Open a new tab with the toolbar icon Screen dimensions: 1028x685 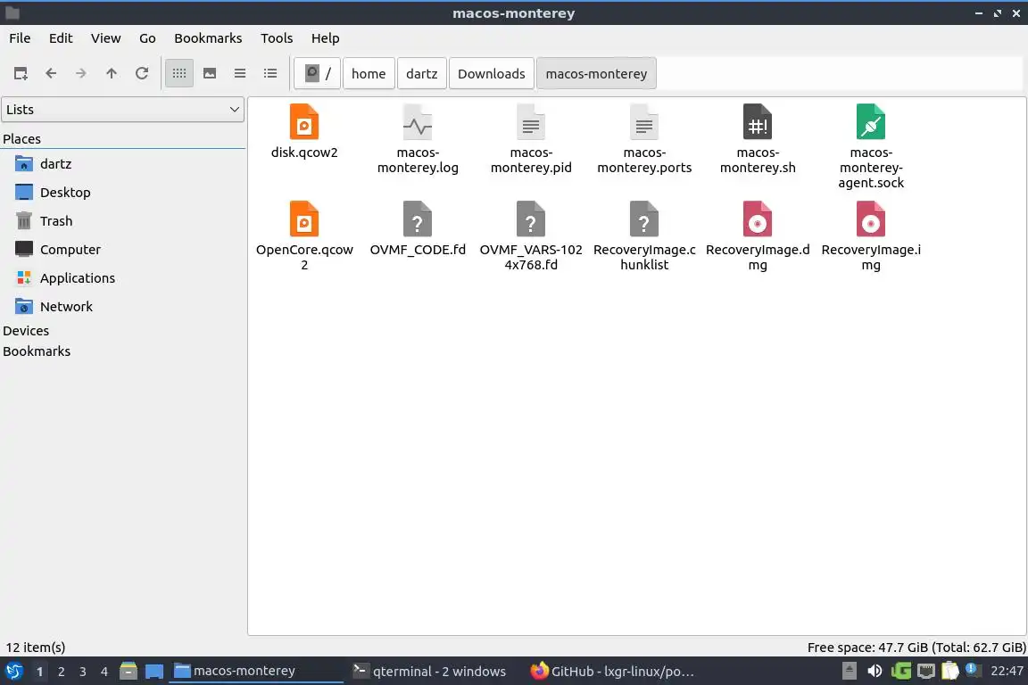coord(21,73)
